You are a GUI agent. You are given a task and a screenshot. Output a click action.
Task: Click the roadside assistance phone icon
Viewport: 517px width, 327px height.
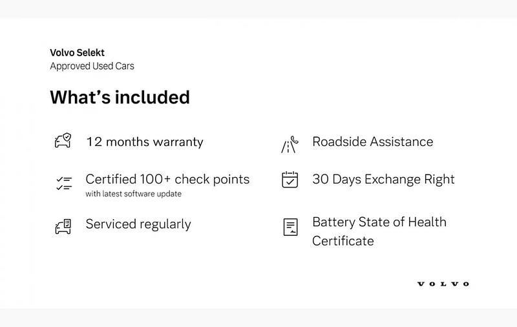(290, 144)
